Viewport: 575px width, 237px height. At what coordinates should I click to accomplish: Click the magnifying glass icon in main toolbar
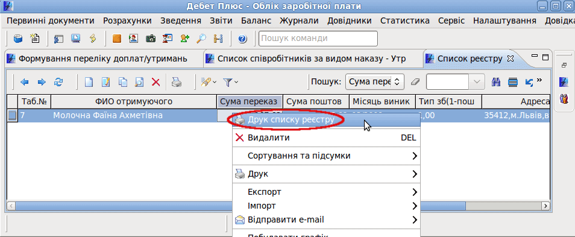(201, 39)
